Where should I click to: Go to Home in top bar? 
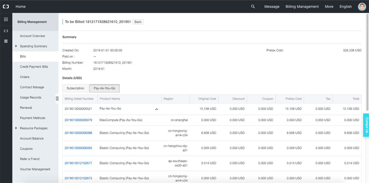21,7
